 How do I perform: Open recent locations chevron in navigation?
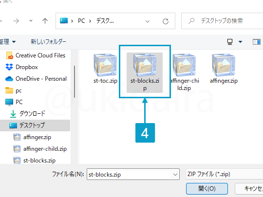click(x=31, y=21)
